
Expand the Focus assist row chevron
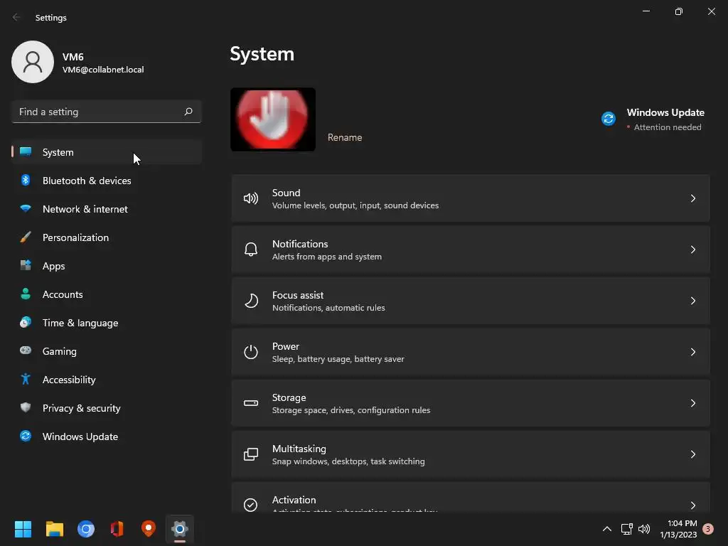692,301
